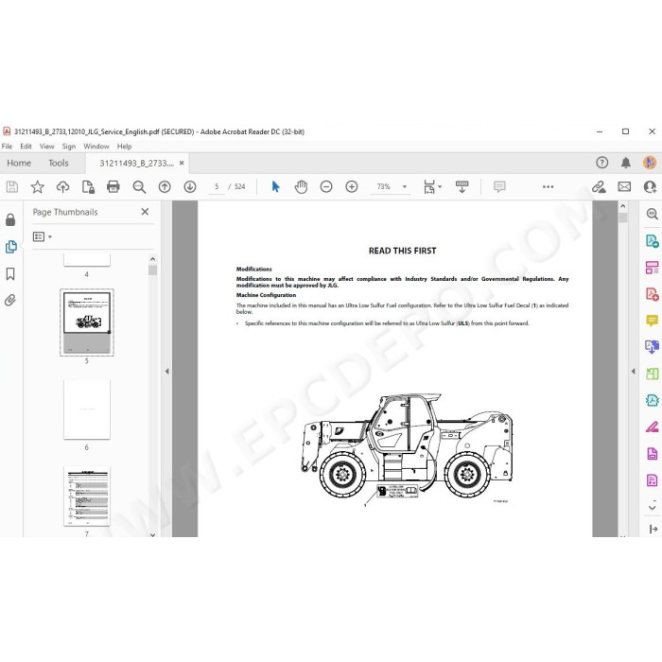Open the View menu

pyautogui.click(x=47, y=146)
